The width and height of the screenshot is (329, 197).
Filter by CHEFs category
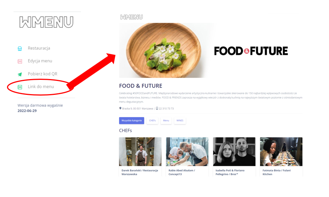click(x=152, y=120)
